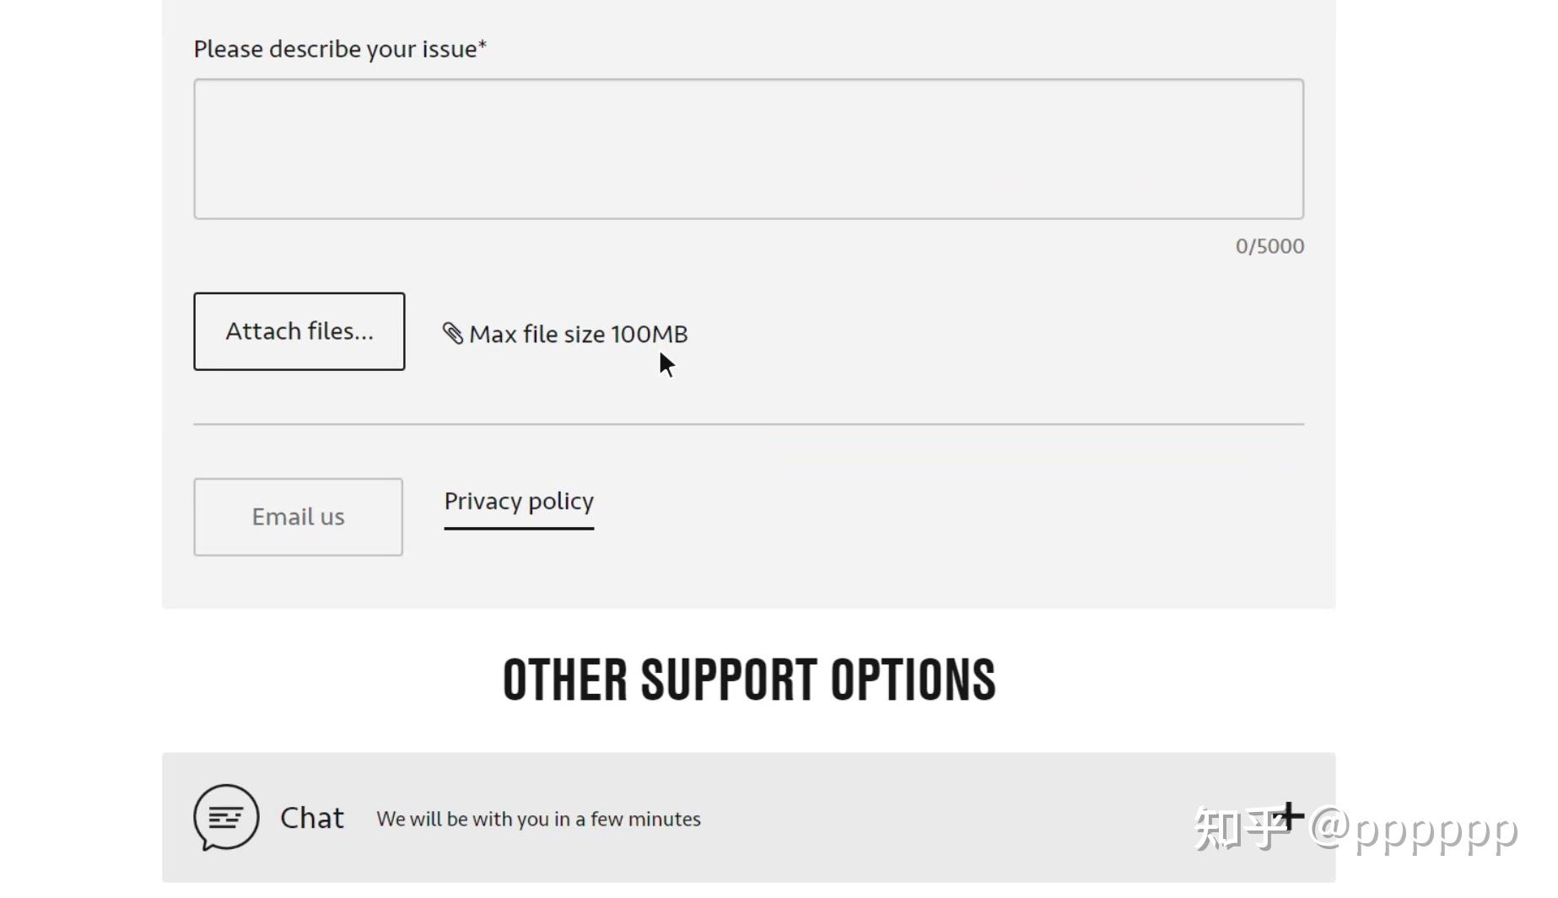Click the Max file size 100MB text

click(x=578, y=334)
